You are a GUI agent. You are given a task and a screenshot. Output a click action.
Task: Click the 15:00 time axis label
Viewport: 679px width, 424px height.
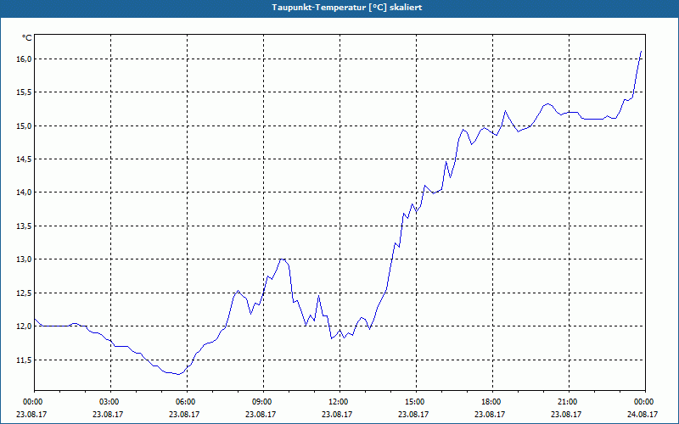click(x=416, y=401)
